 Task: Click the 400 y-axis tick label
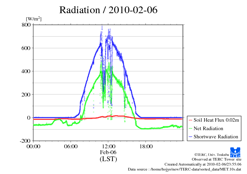coord(27,71)
